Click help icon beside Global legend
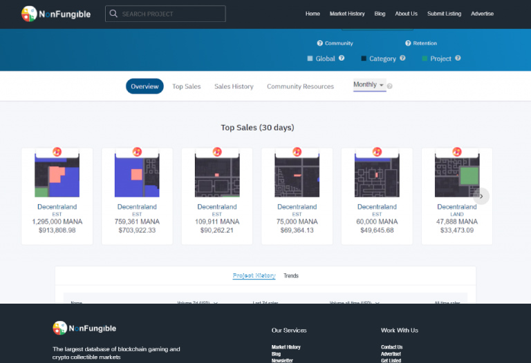 click(342, 59)
